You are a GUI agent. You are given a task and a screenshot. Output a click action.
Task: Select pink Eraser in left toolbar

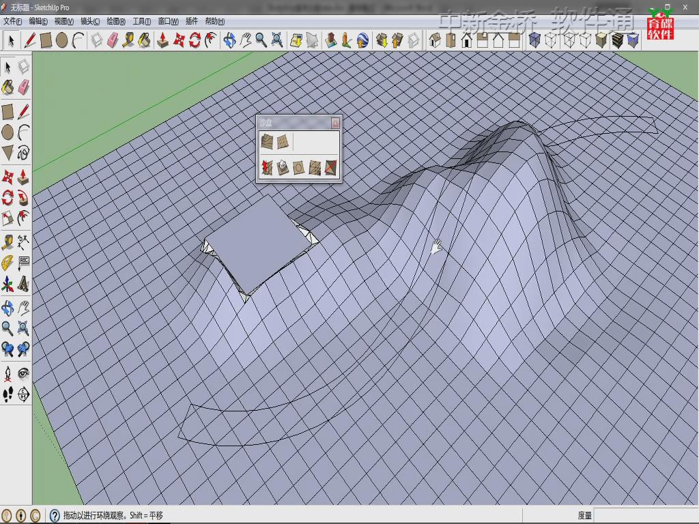pyautogui.click(x=24, y=87)
